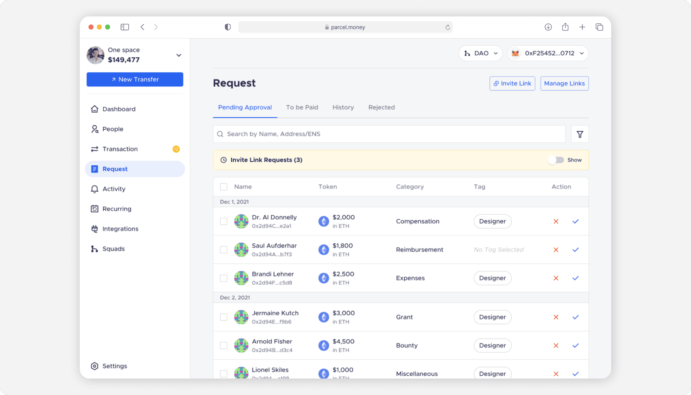Approve Dr. Al Donnelly's request
This screenshot has height=395, width=691.
(x=575, y=221)
